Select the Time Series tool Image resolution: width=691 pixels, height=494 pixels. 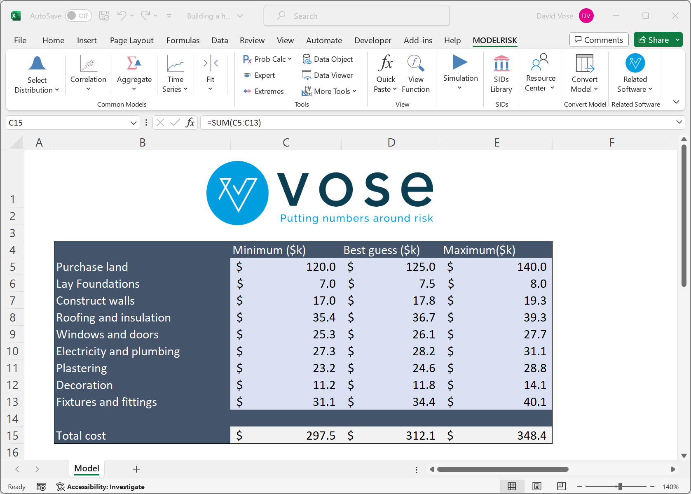(175, 74)
